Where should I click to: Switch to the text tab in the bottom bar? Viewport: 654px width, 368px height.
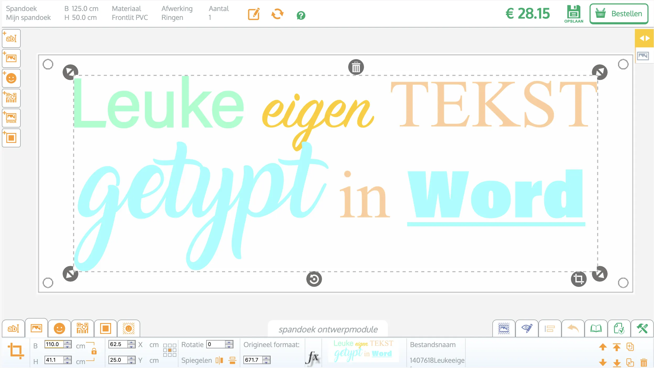[13, 328]
